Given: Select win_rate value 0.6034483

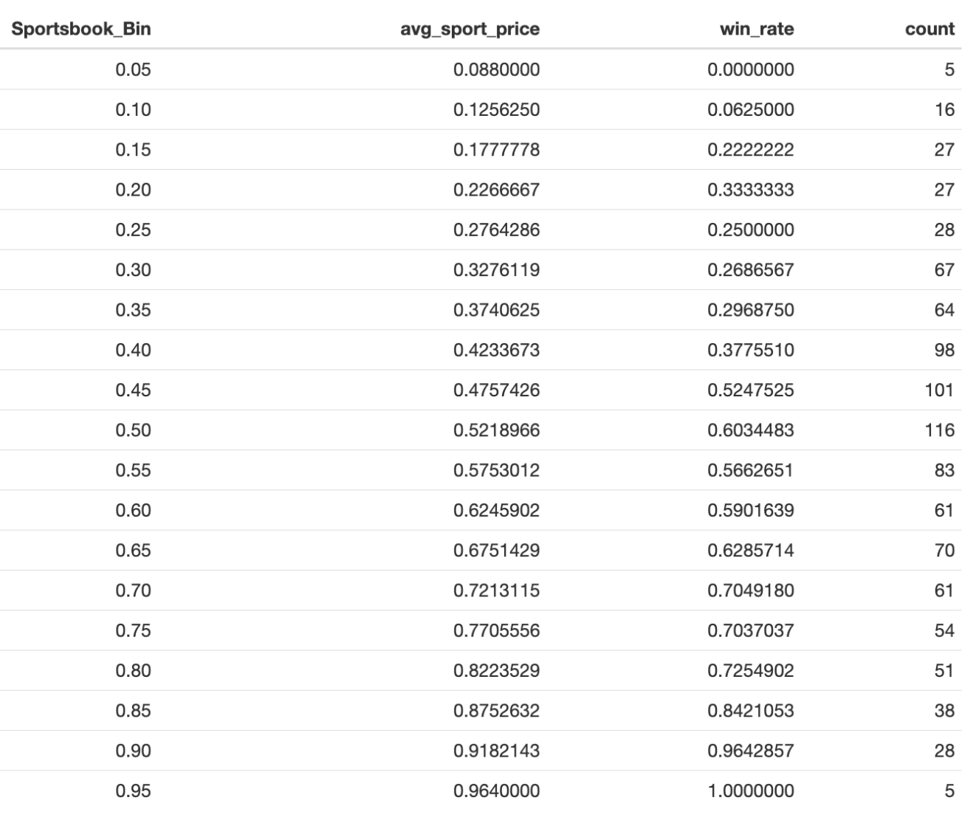Looking at the screenshot, I should coord(750,430).
